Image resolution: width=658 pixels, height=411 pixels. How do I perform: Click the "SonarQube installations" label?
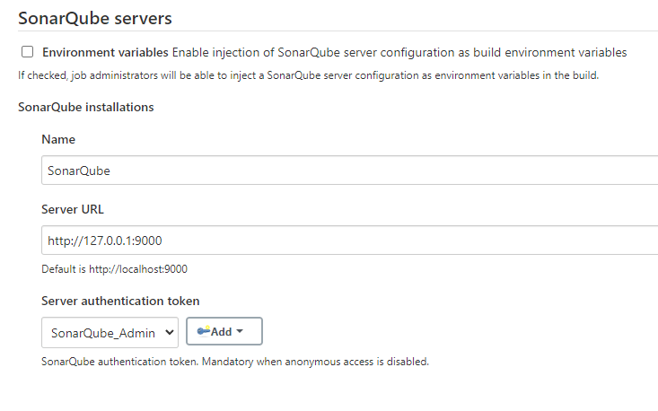tap(85, 108)
